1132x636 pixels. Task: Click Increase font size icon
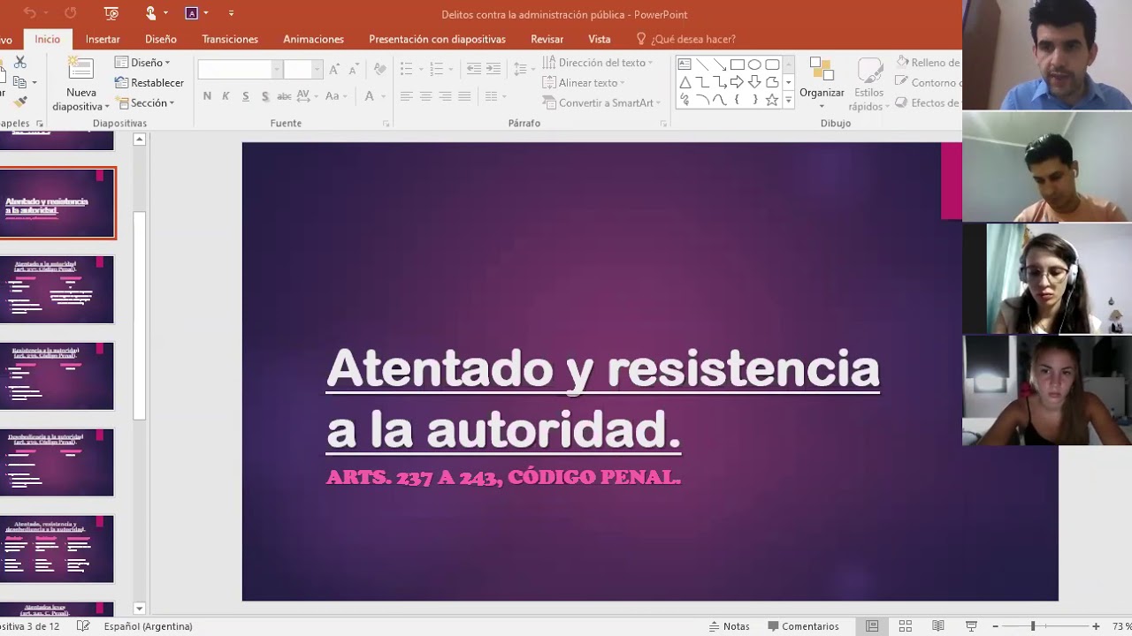(333, 70)
